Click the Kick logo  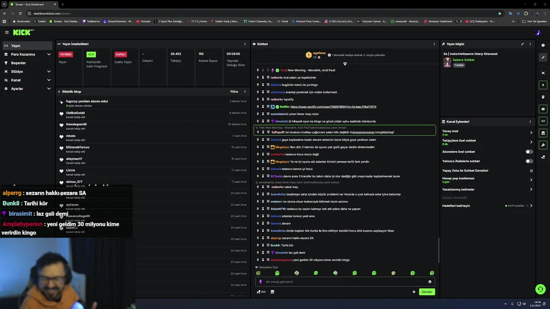point(23,32)
